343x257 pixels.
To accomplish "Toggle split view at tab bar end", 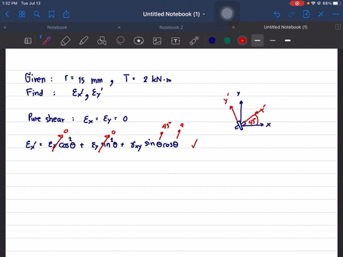I will (338, 27).
